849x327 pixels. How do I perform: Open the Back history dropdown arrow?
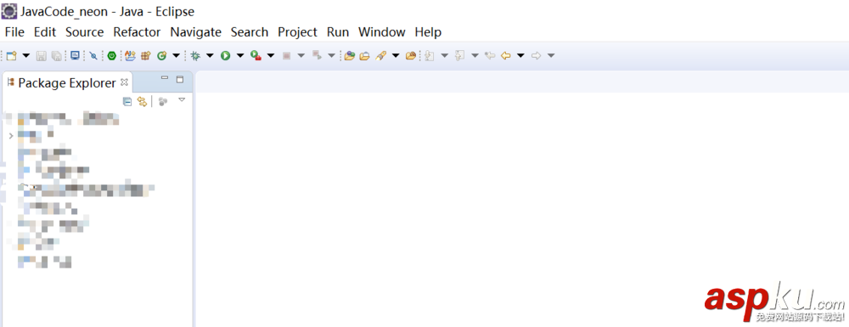(x=520, y=55)
